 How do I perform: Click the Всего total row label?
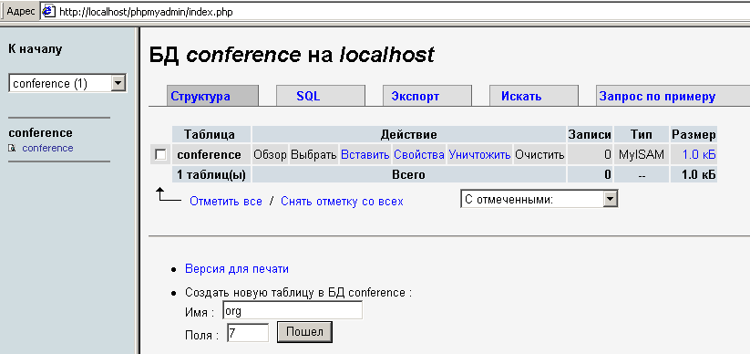click(409, 175)
